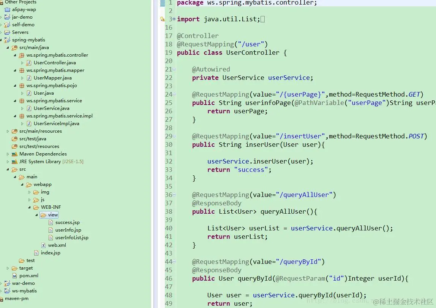
Task: Select the test folder
Action: [x=31, y=260]
